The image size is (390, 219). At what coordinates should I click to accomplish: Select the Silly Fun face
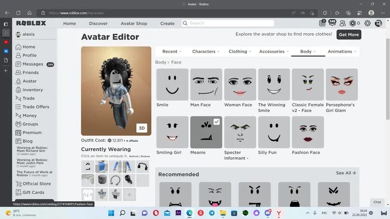point(274,132)
